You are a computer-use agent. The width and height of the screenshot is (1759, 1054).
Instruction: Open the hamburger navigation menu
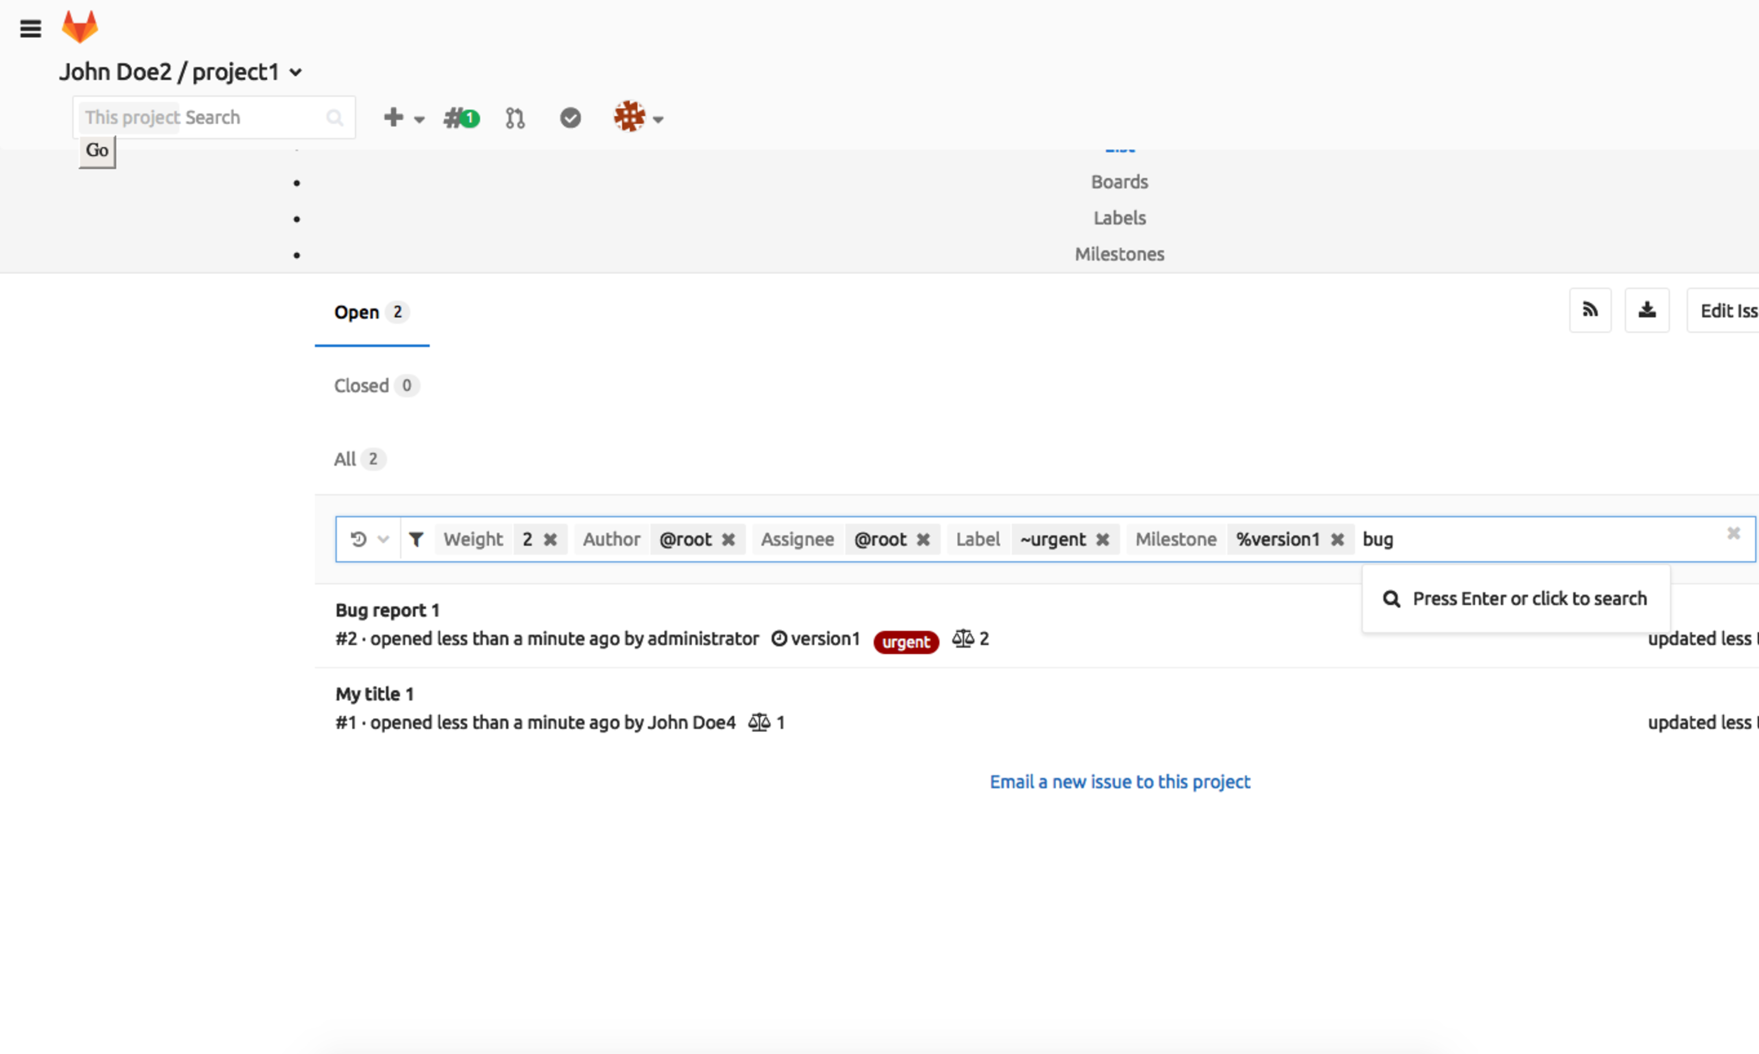(x=30, y=29)
